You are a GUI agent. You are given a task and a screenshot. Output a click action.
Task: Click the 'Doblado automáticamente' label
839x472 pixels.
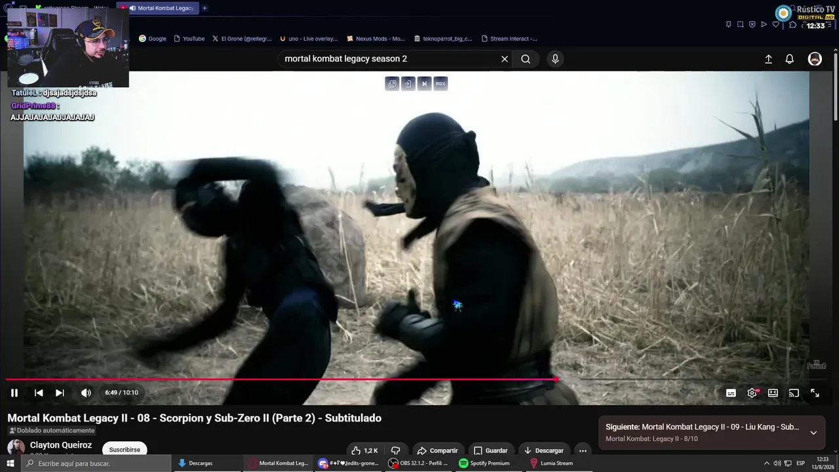[x=52, y=431]
